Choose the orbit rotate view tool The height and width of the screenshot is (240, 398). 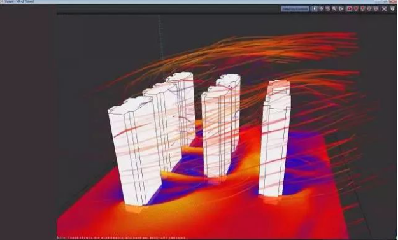(x=328, y=9)
